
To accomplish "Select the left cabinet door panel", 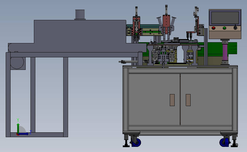I will point(154,100).
